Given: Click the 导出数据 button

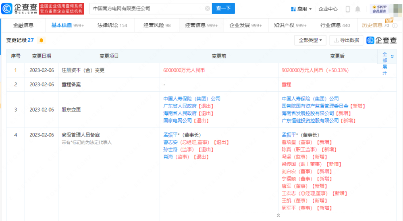Looking at the screenshot, I should click(x=346, y=40).
